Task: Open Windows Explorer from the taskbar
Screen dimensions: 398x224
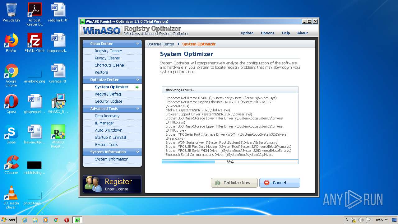Action: (35, 220)
